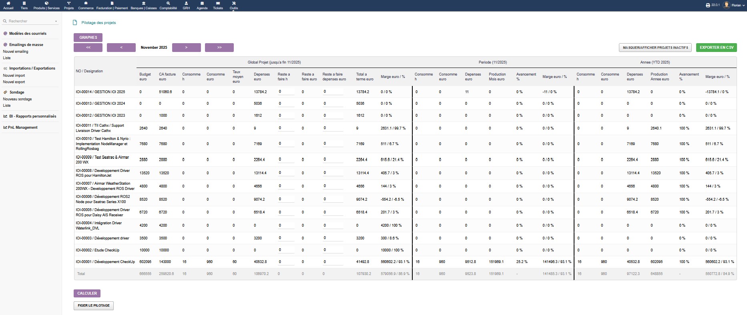Screen dimensions: 747x315
Task: Expand the Rechercher search dropdown arrow
Action: [56, 21]
